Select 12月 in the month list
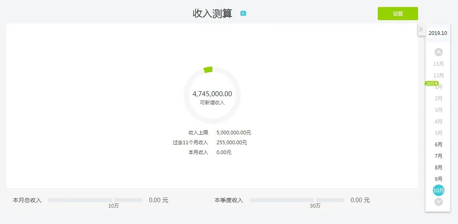This screenshot has height=224, width=458. 438,75
